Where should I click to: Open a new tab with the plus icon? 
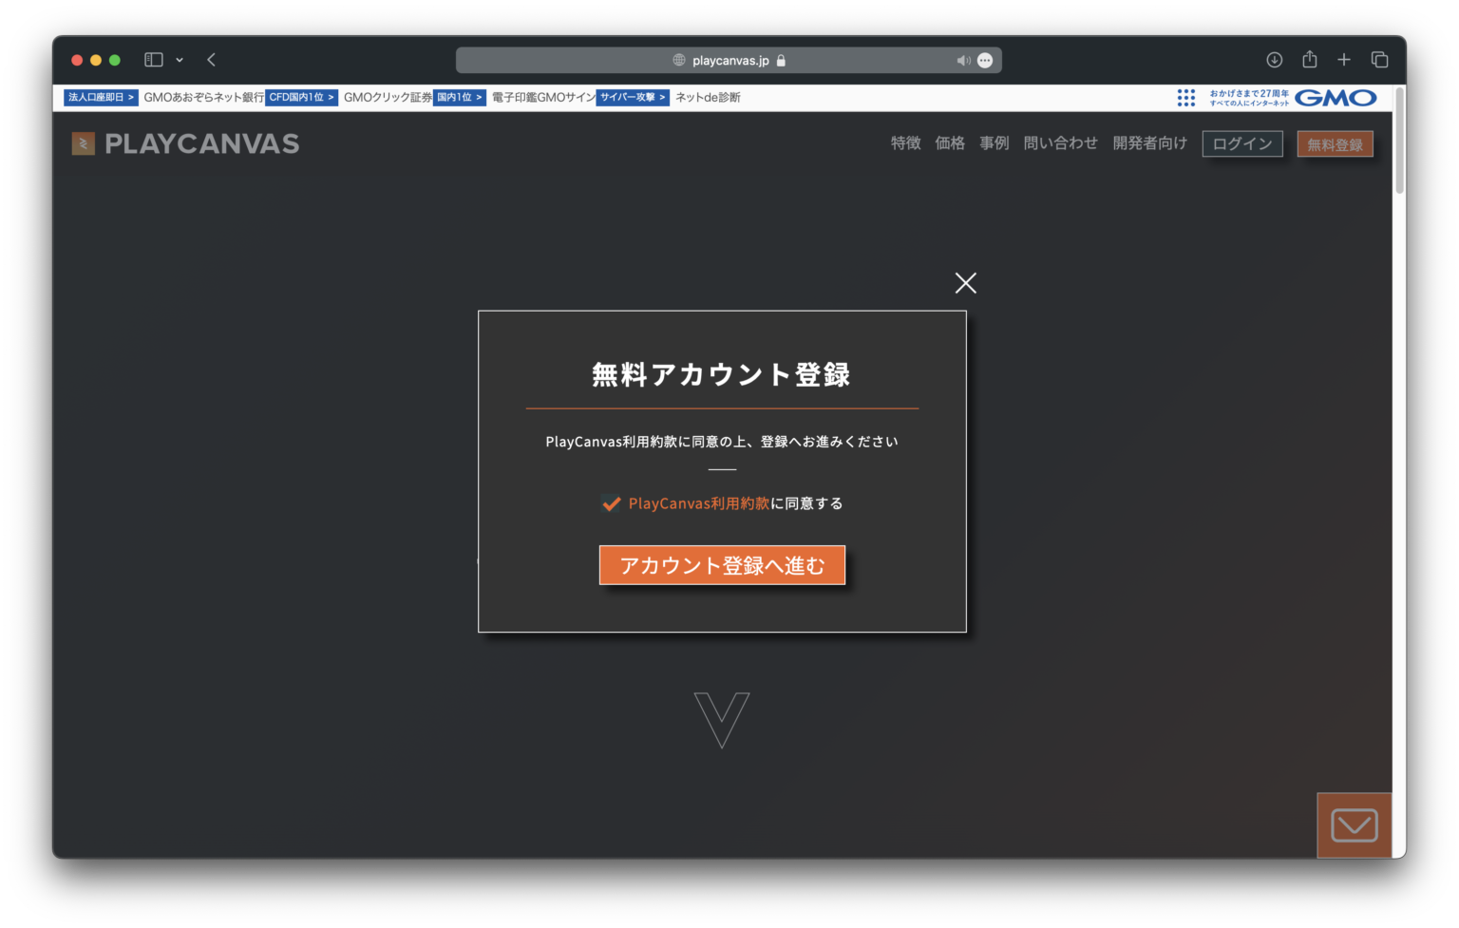tap(1344, 59)
